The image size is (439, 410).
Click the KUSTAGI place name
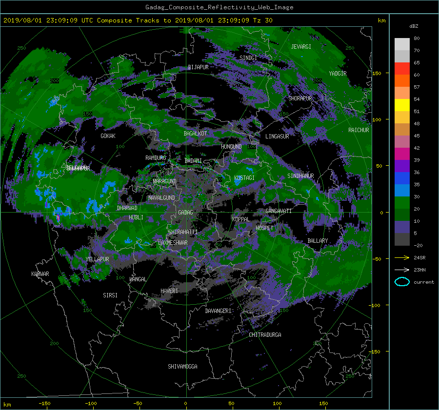pyautogui.click(x=244, y=178)
